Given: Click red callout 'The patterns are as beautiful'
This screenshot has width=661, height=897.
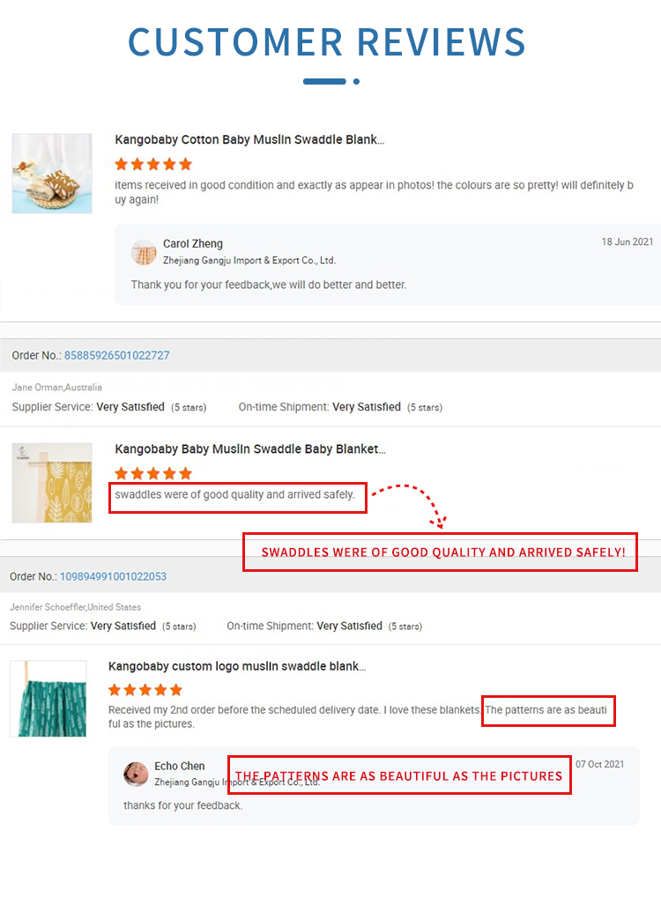Looking at the screenshot, I should [x=399, y=775].
